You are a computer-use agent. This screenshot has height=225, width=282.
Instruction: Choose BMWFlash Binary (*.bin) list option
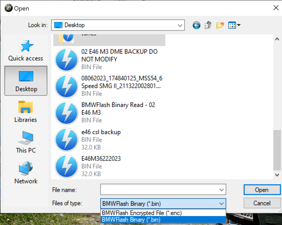(163, 219)
